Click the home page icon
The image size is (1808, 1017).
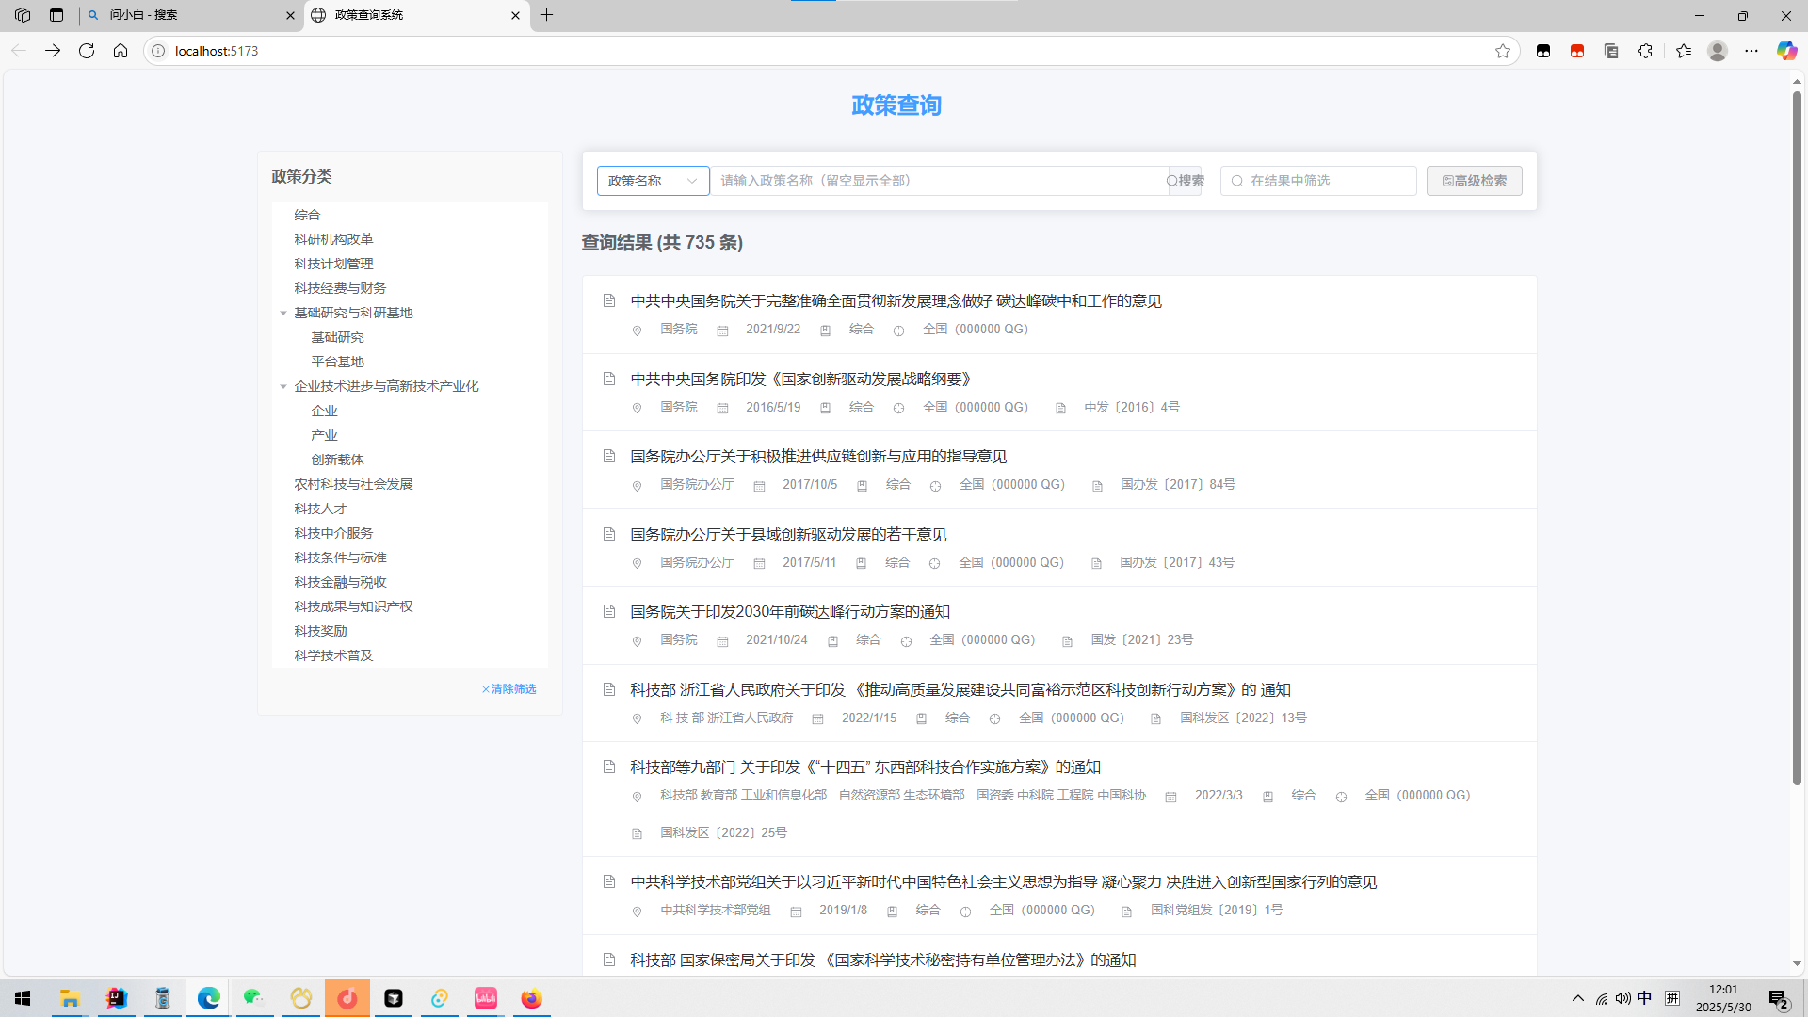point(121,51)
